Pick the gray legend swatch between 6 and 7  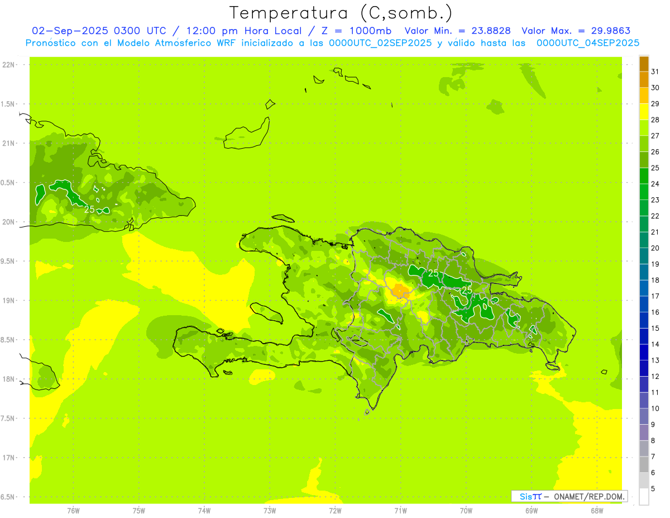click(644, 464)
